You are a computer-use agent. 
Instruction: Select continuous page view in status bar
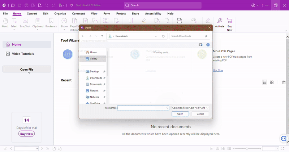click(217, 148)
